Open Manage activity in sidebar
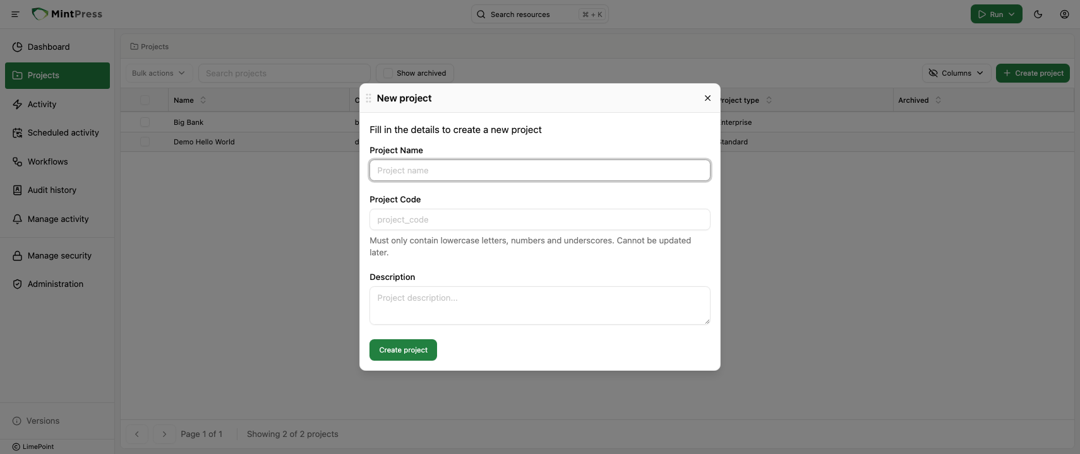 pos(57,219)
